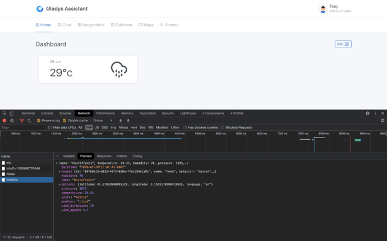387x241 pixels.
Task: Show the Initiator tab of request
Action: pyautogui.click(x=122, y=156)
